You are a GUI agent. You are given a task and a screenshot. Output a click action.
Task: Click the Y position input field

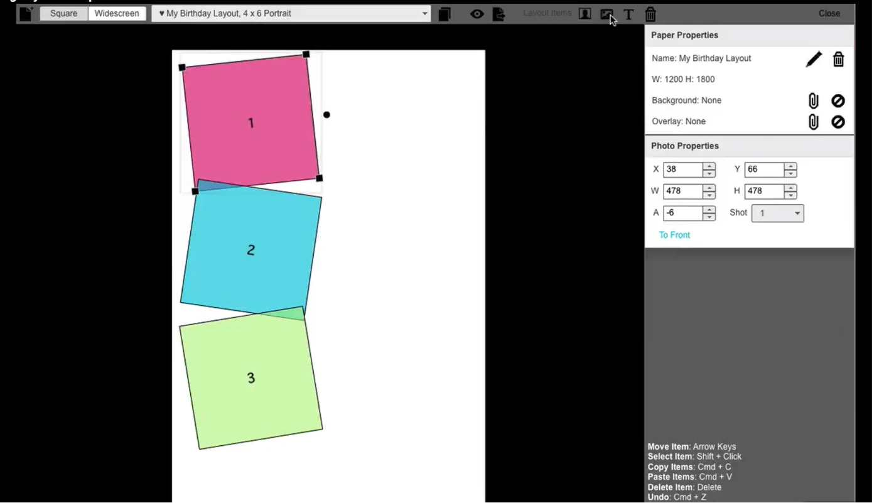click(x=764, y=170)
